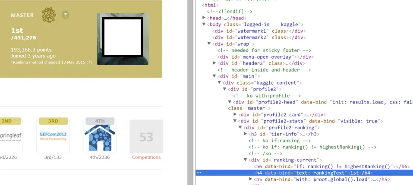Collapse the profile2-head div node
413x185 pixels.
230,102
